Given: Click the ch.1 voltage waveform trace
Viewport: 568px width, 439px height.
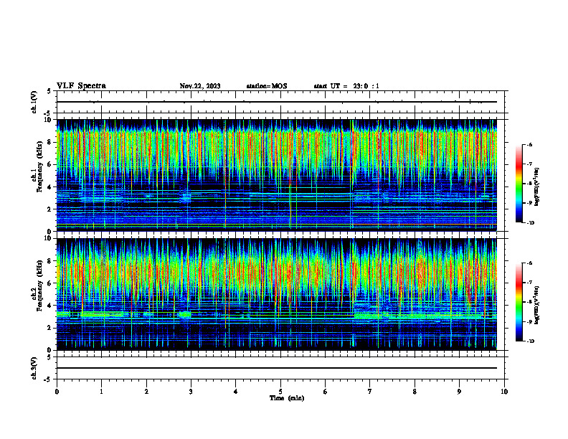Looking at the screenshot, I should [277, 102].
